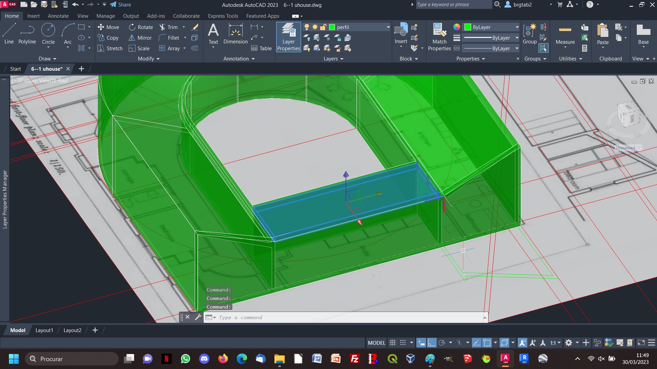
Task: Open the Annotate ribbon tab
Action: tap(58, 16)
